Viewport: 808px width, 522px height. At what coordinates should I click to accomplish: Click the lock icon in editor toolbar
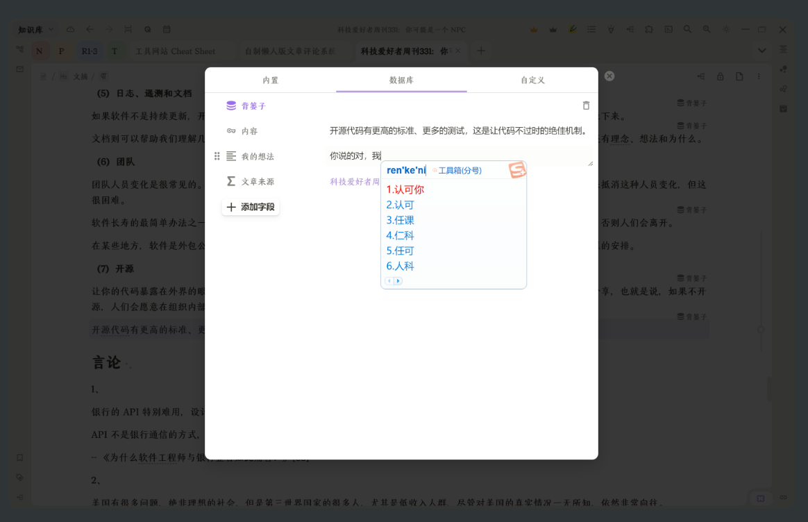pyautogui.click(x=721, y=76)
